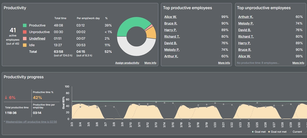Open More info under Top productive employees
This screenshot has width=307, height=138.
point(224,63)
